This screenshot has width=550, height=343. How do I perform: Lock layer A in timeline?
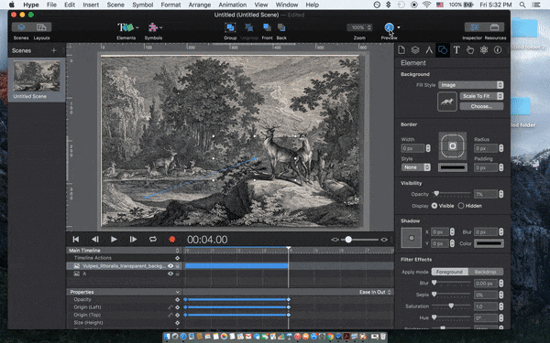[x=178, y=273]
